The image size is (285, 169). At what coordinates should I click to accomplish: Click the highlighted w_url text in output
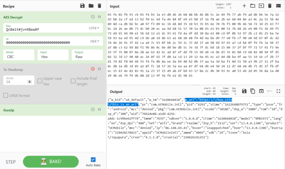pyautogui.click(x=208, y=100)
